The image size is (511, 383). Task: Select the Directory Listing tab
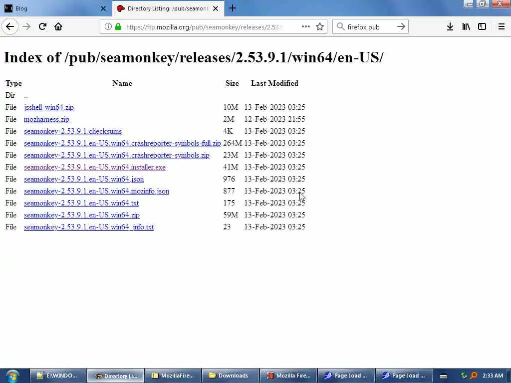click(x=168, y=8)
